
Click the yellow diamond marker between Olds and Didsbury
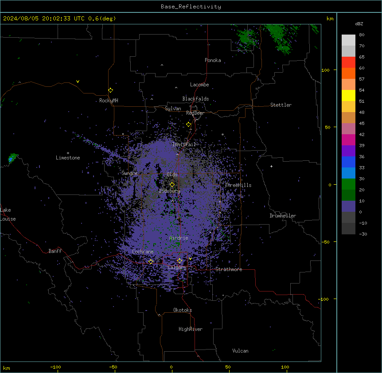172,185
